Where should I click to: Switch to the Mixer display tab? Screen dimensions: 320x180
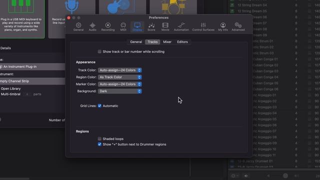tap(167, 42)
